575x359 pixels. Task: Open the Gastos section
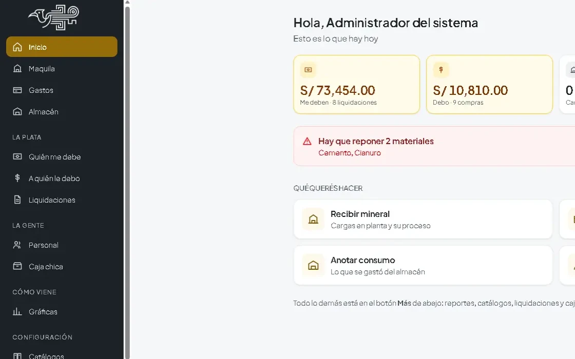62,90
